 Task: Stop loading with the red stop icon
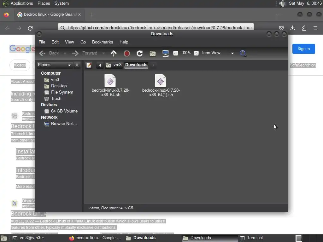click(127, 54)
